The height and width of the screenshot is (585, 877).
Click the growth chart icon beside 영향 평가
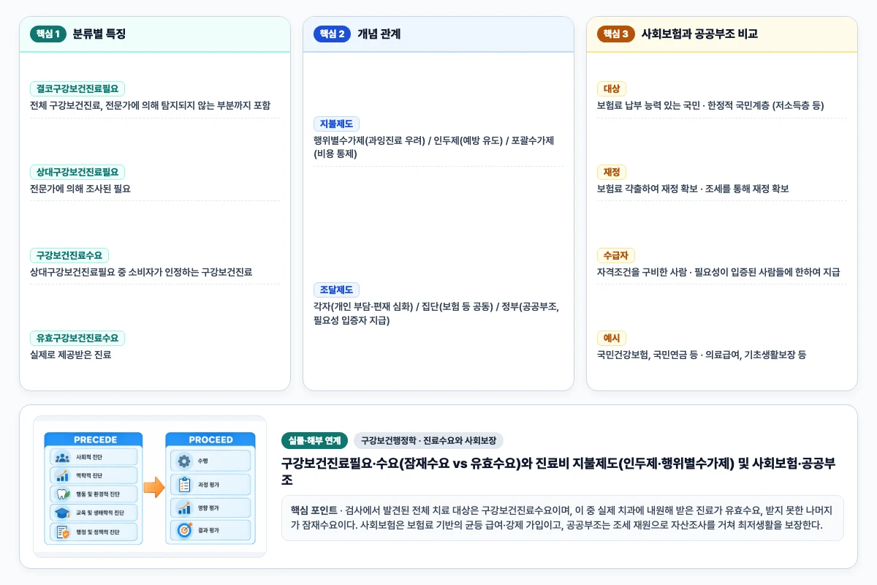click(184, 508)
